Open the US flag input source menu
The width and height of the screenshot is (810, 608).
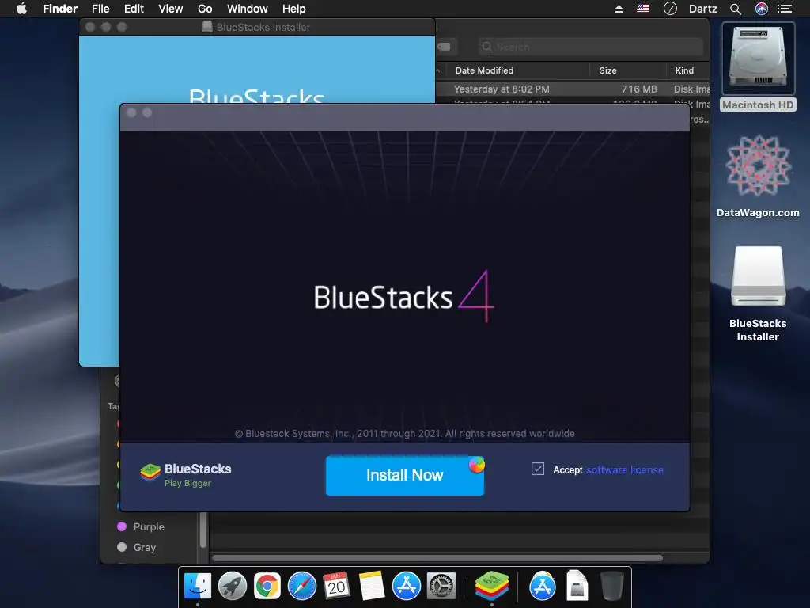643,8
